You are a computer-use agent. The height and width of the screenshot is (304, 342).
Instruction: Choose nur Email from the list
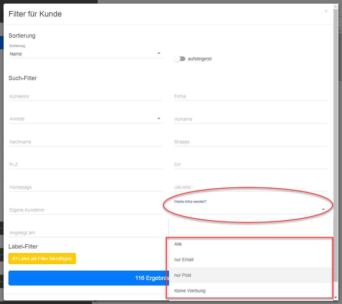tap(251, 260)
